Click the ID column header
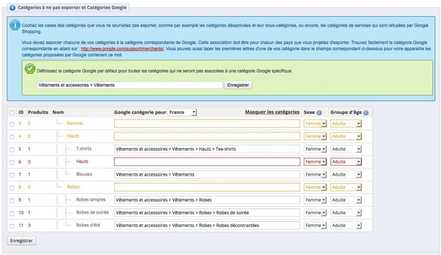This screenshot has height=255, width=441. click(21, 112)
